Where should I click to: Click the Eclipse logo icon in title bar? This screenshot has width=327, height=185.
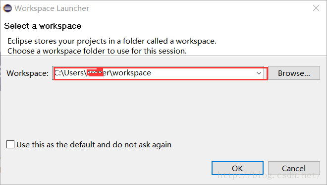click(7, 8)
